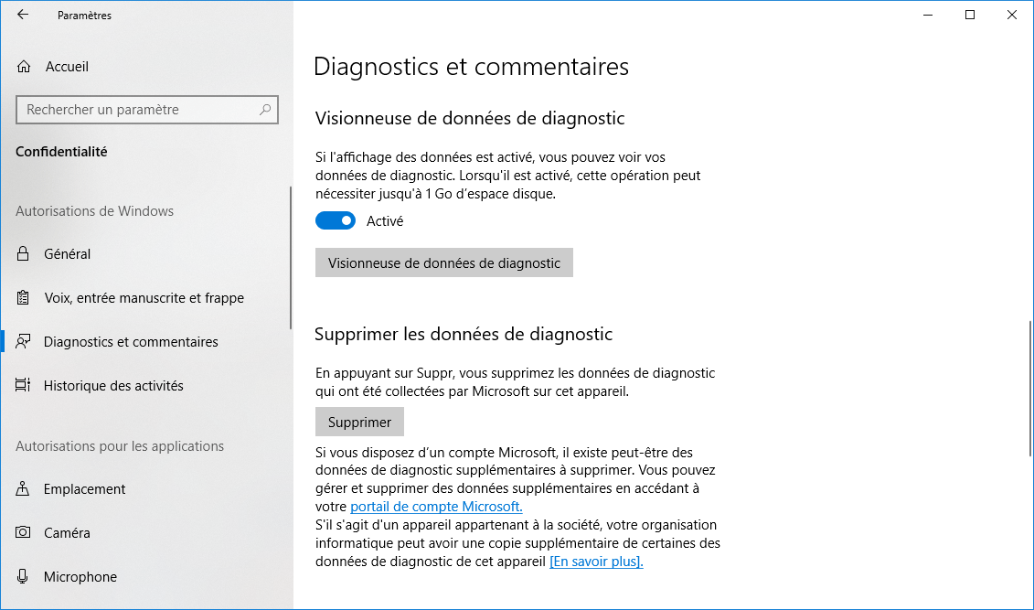
Task: Open the portail de compte Microsoft link
Action: [x=436, y=507]
